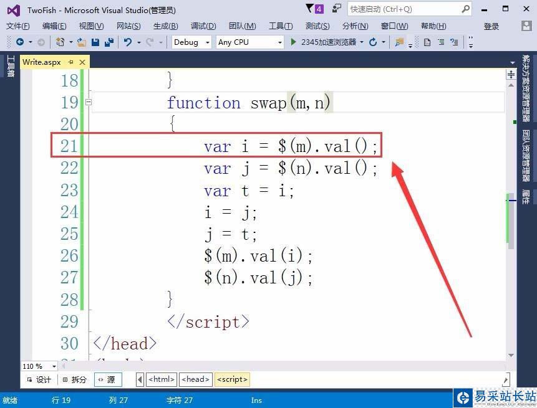Select the <script> breadcrumb tag
This screenshot has height=408, width=537.
tap(232, 379)
